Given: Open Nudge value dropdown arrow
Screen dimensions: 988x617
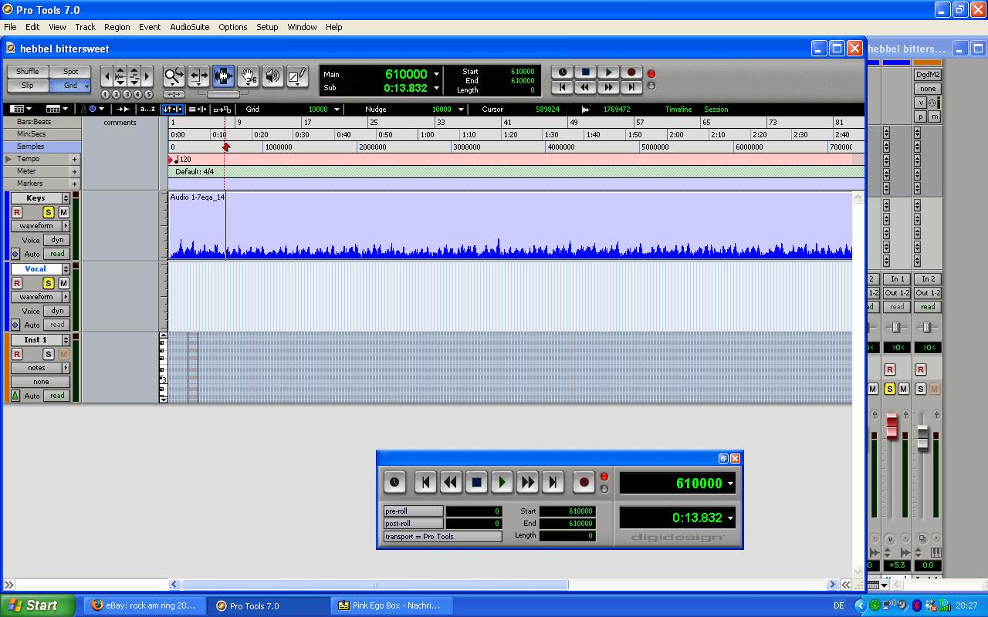Looking at the screenshot, I should (461, 110).
